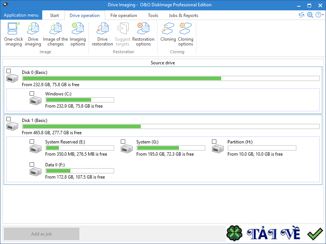Click the Data II (F:) drive icon
Viewport: 326px width, 244px height.
tap(36, 172)
